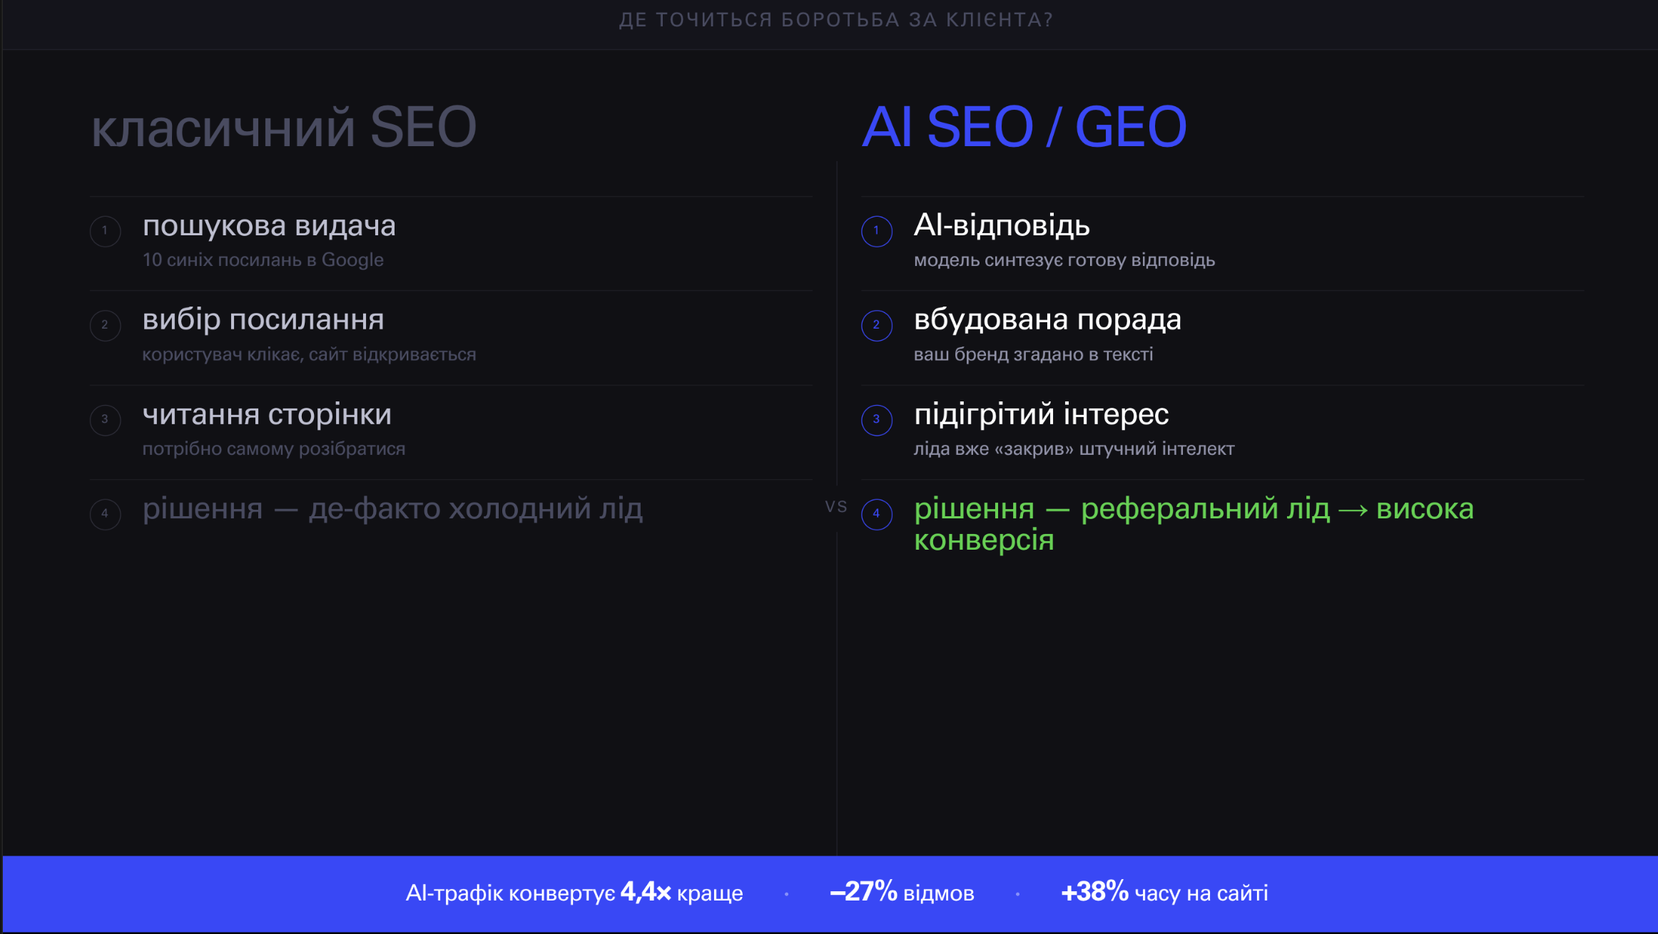Click step circle 2 beside 'вибір посилання'
The image size is (1658, 934).
[106, 325]
